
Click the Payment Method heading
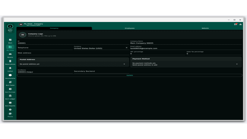coord(141,59)
